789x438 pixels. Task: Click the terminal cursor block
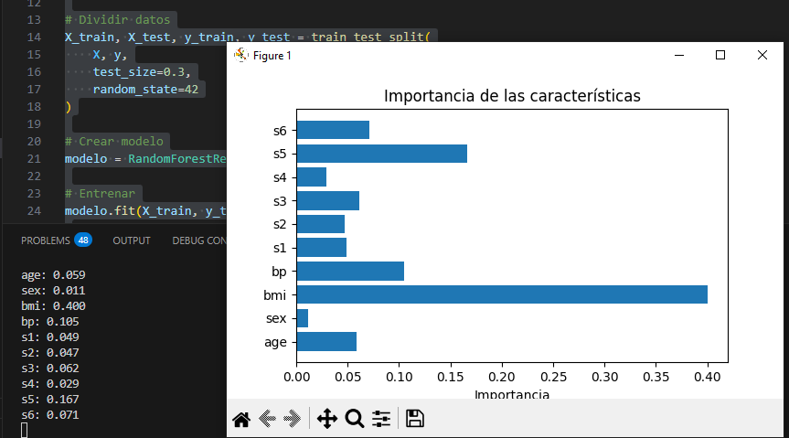click(x=24, y=430)
